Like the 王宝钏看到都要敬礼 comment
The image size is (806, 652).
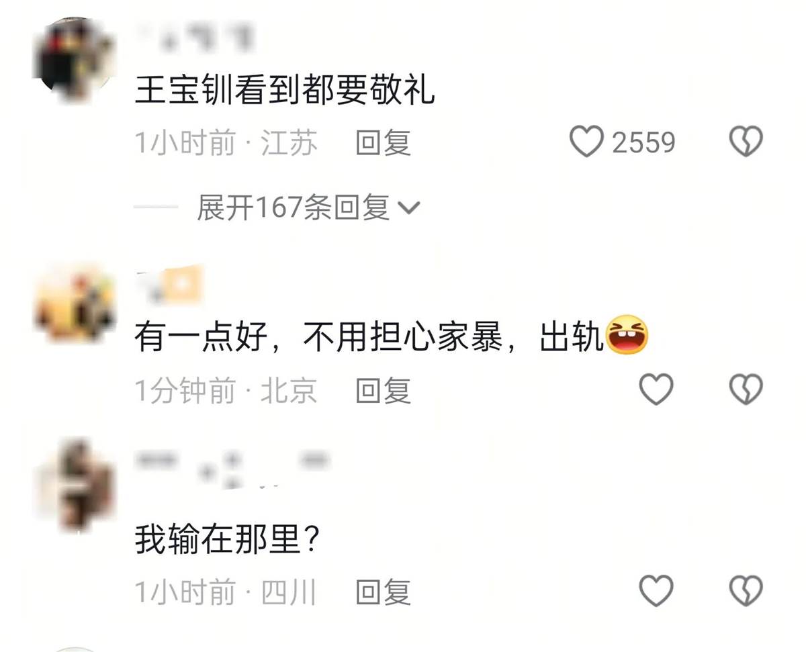coord(586,142)
